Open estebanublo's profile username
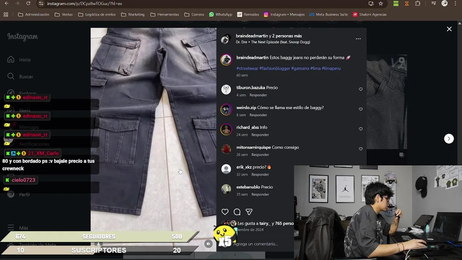This screenshot has width=462, height=260. pyautogui.click(x=248, y=187)
